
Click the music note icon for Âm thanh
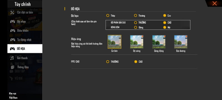click(x=12, y=58)
